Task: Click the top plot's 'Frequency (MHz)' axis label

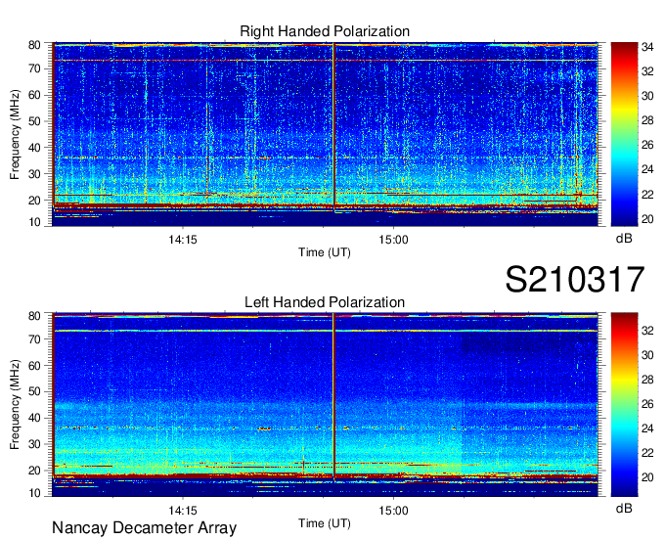Action: coord(15,134)
